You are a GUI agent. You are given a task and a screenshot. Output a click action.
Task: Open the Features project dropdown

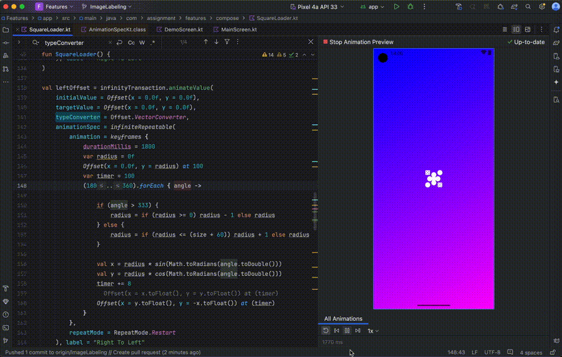coord(54,6)
